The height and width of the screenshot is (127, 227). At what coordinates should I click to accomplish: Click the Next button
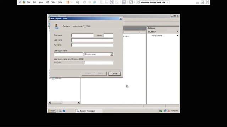pyautogui.click(x=100, y=74)
